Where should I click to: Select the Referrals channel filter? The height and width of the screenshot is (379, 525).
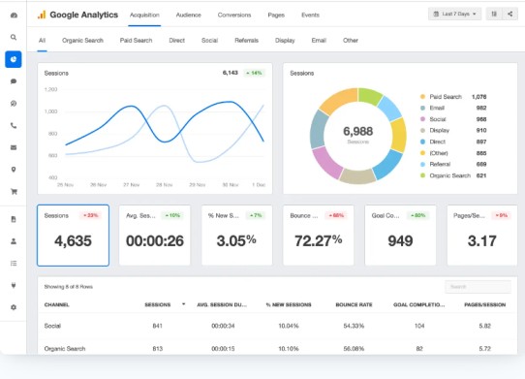point(247,41)
